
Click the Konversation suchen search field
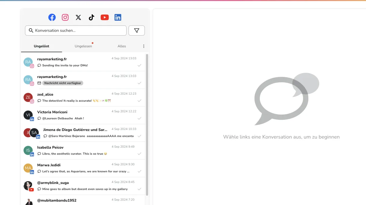(76, 30)
